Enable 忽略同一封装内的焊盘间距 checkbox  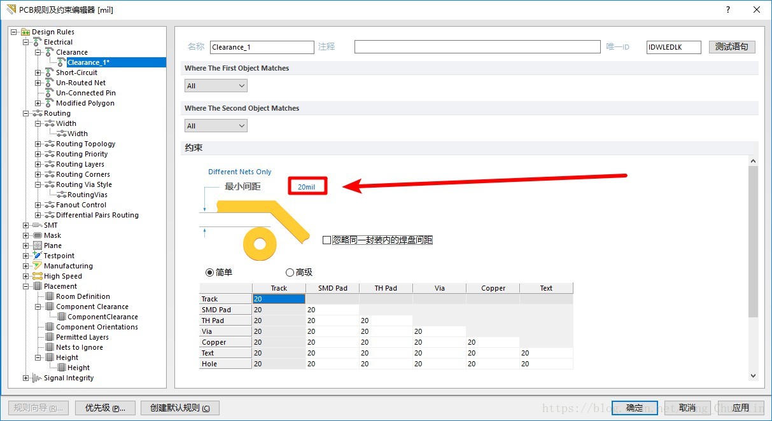coord(327,240)
